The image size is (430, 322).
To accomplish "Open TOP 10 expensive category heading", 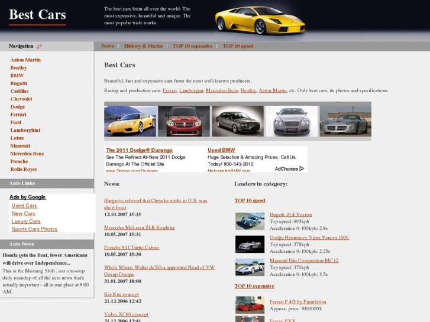I will tap(254, 286).
